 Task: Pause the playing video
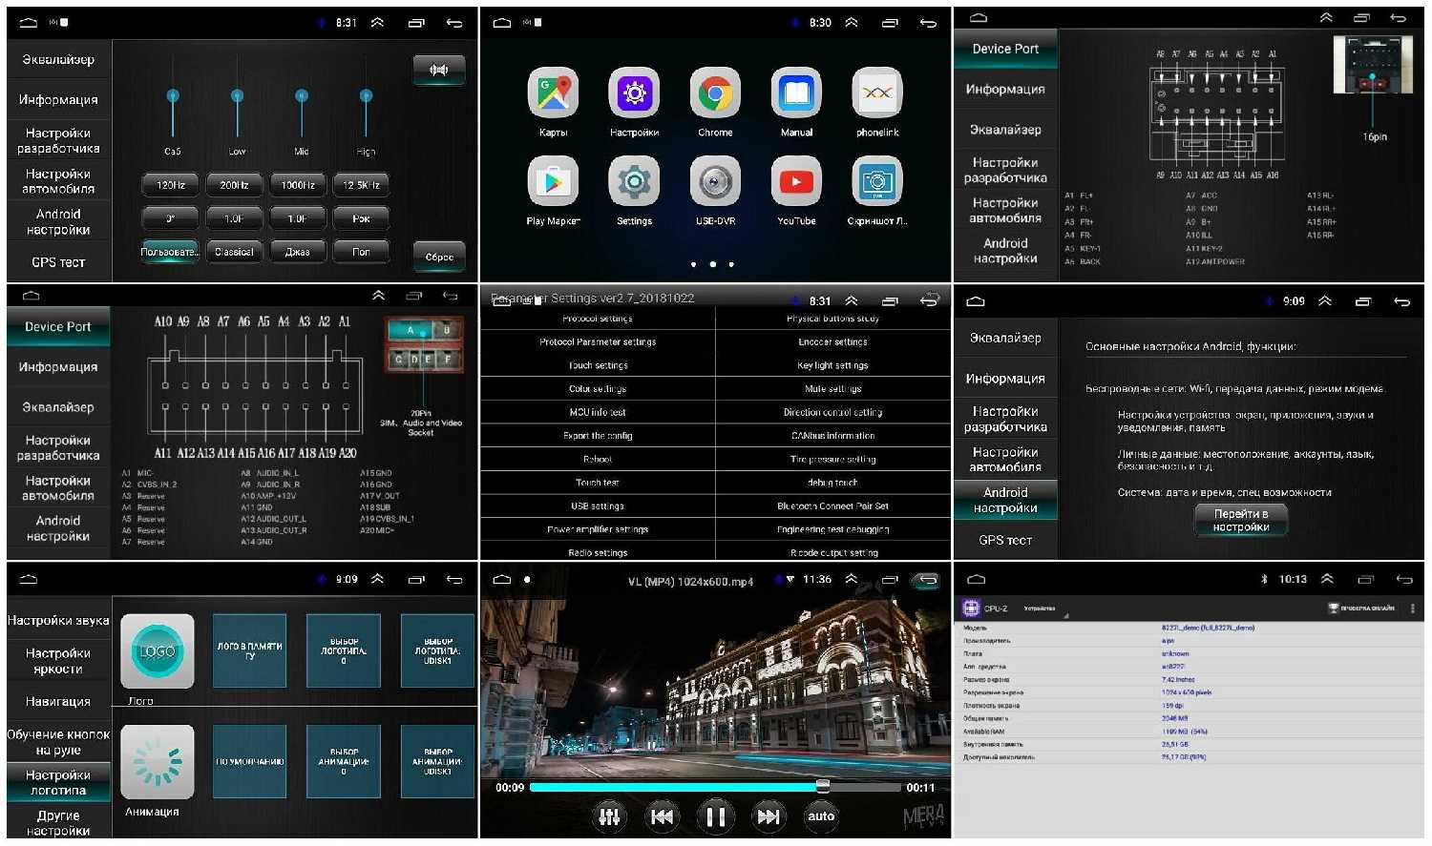point(715,815)
